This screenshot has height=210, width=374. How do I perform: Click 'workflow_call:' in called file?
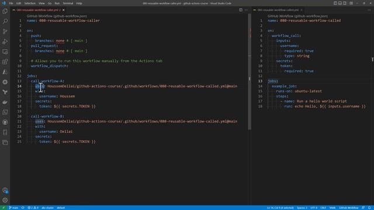[286, 36]
